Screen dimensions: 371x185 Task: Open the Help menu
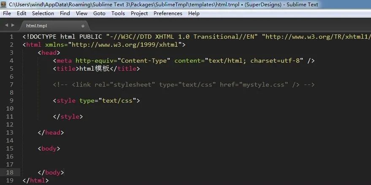pos(194,13)
